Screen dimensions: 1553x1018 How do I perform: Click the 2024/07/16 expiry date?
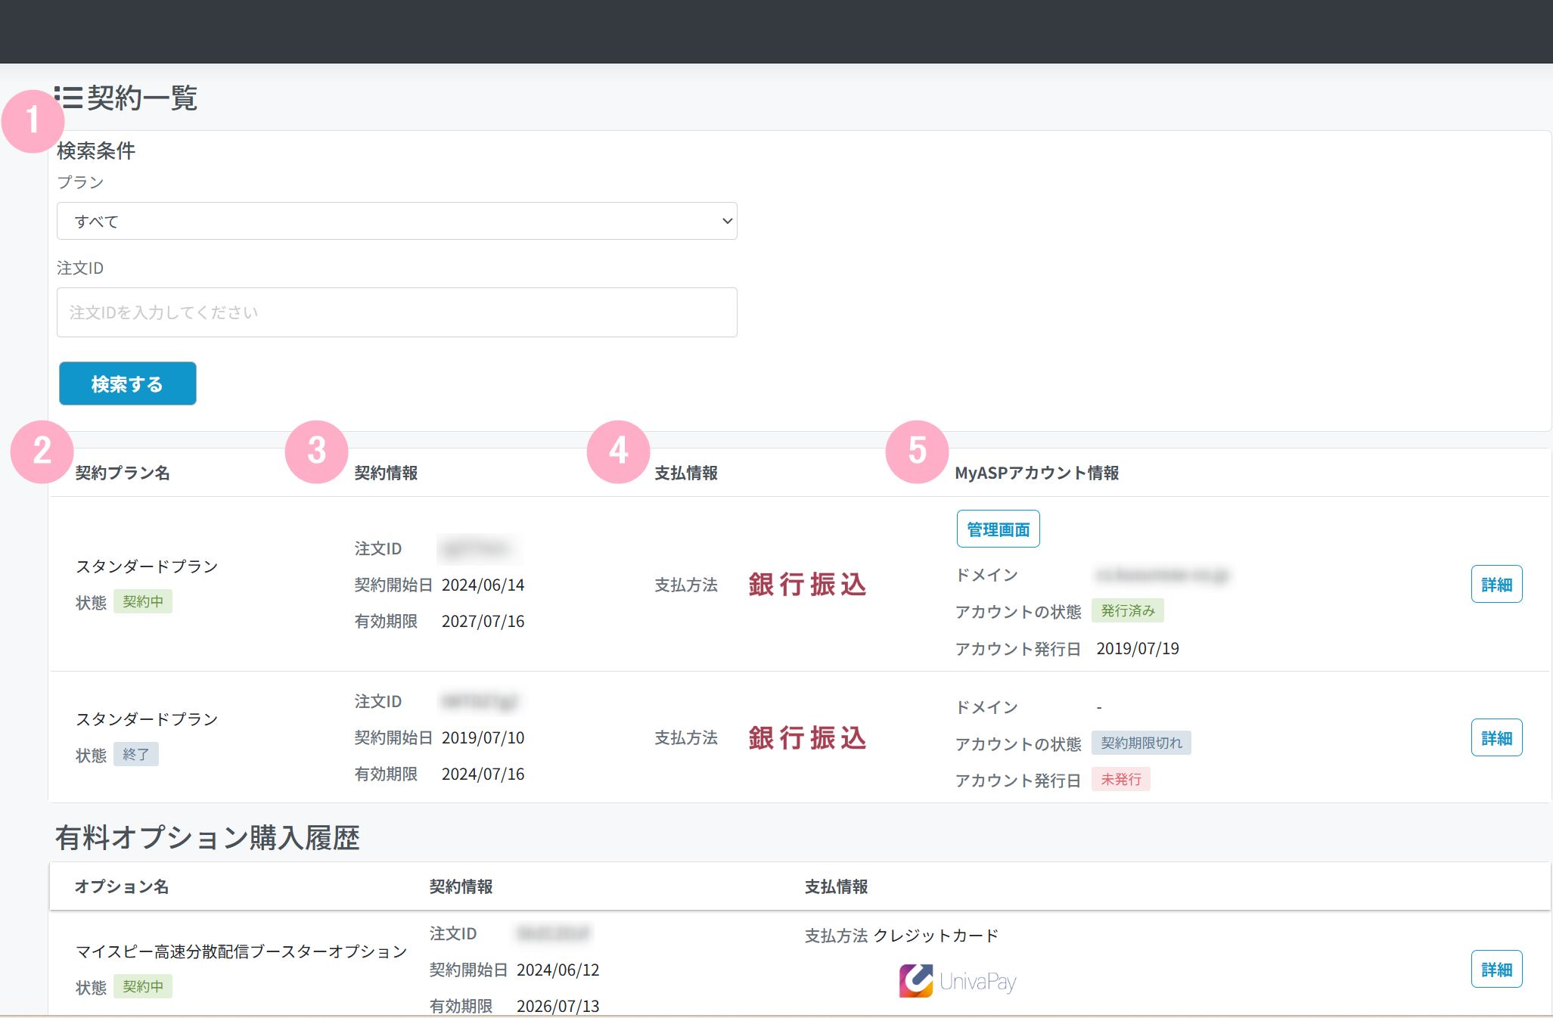coord(483,774)
